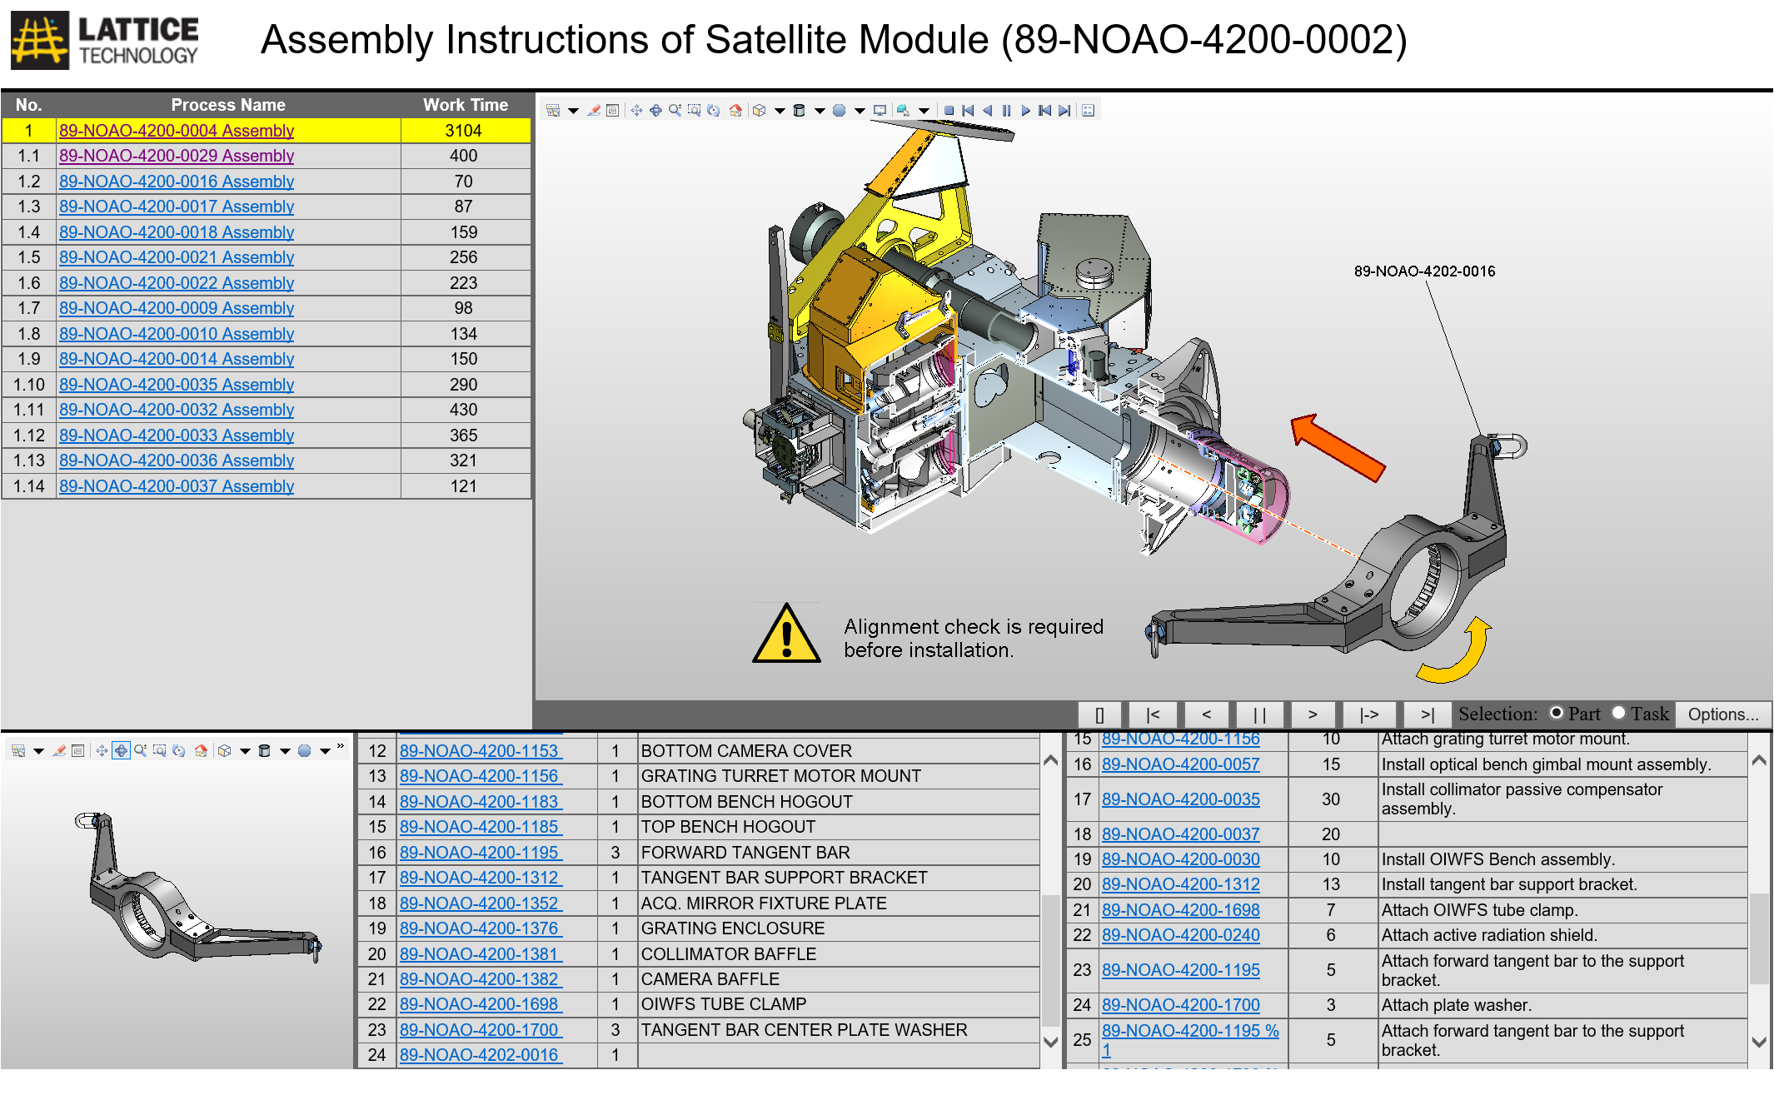Open part link 89-NOAO-4200-1312 in the parts list

[x=479, y=878]
